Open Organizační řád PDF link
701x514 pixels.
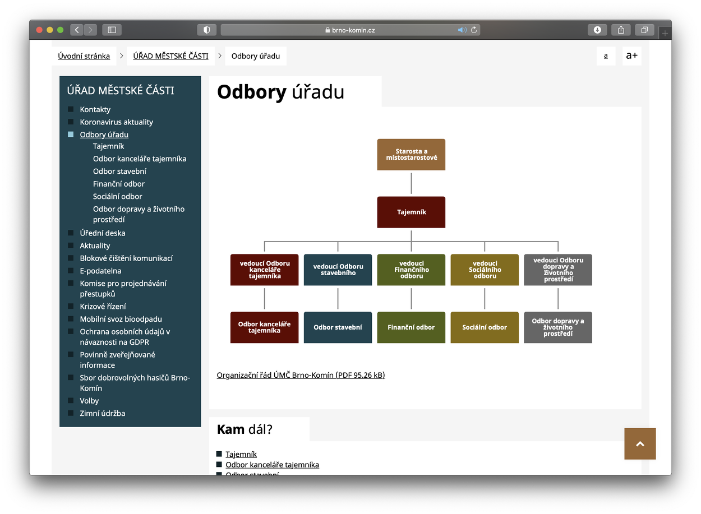point(301,375)
